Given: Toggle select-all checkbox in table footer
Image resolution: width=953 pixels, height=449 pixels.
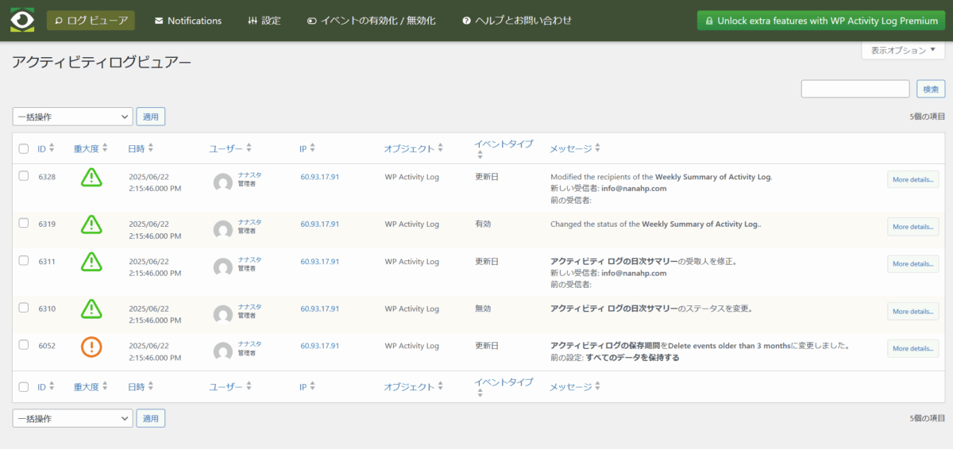Looking at the screenshot, I should tap(24, 387).
